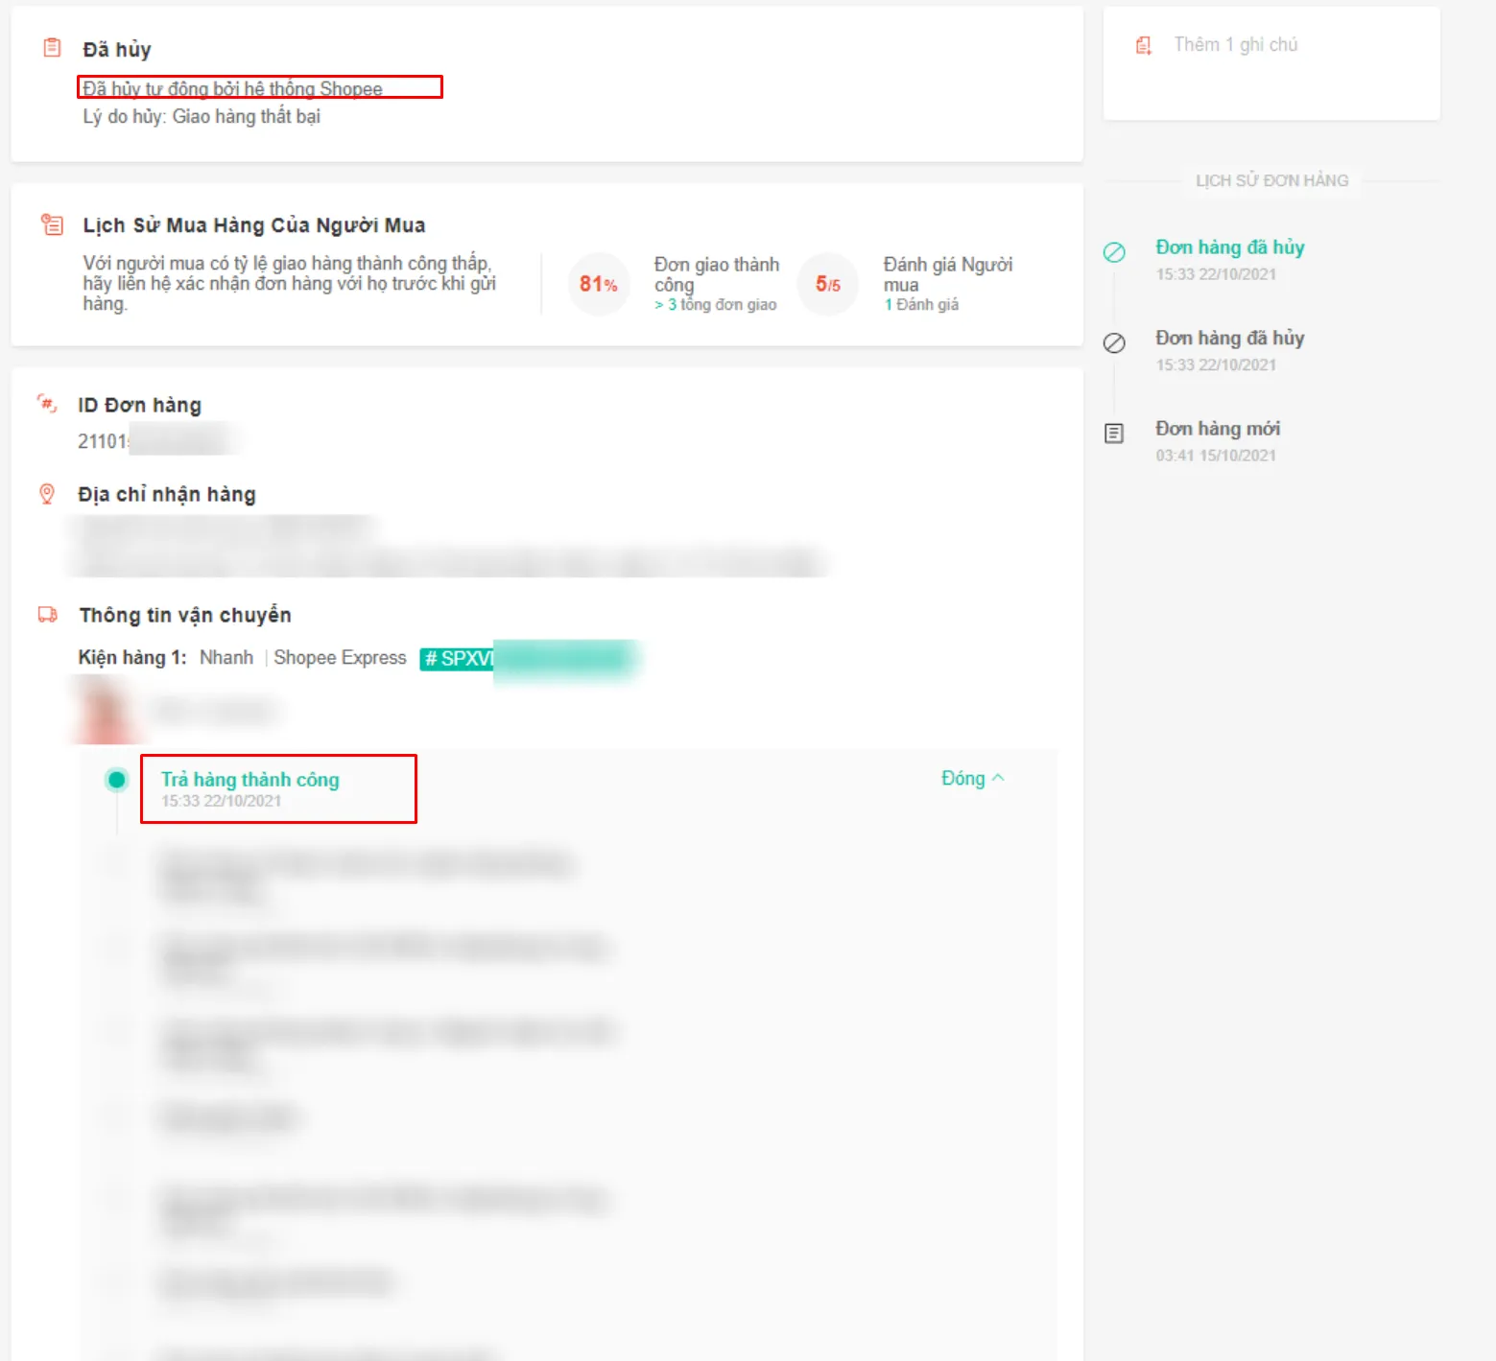Click the buyer purchase history icon

tap(52, 225)
